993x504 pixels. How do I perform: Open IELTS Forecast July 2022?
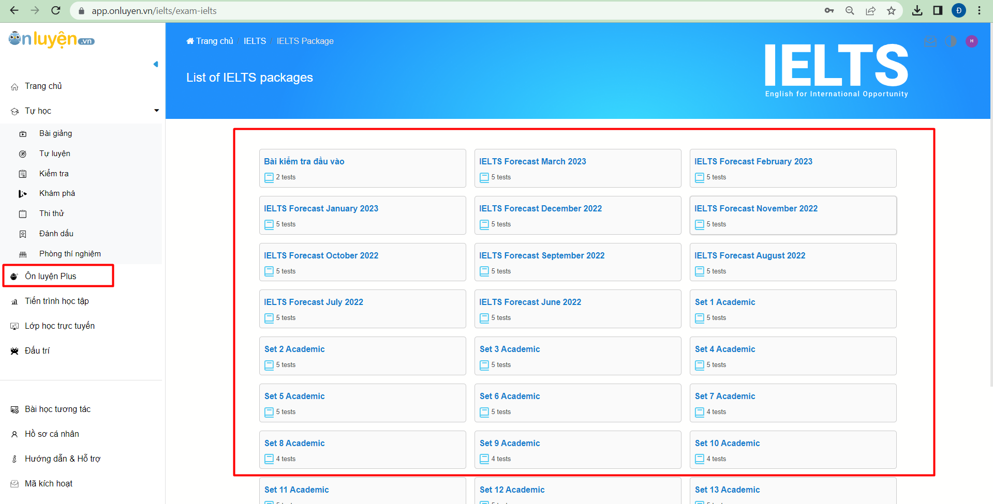tap(363, 309)
